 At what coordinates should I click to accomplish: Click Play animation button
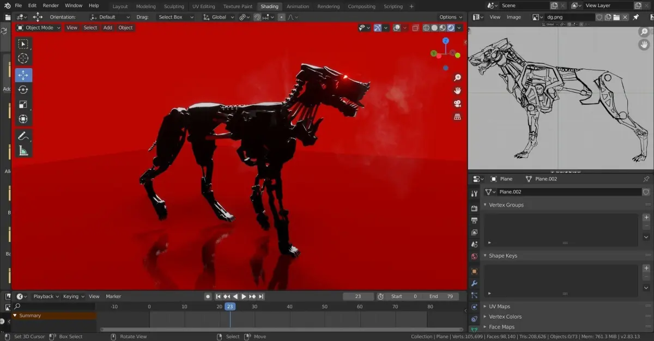(244, 296)
